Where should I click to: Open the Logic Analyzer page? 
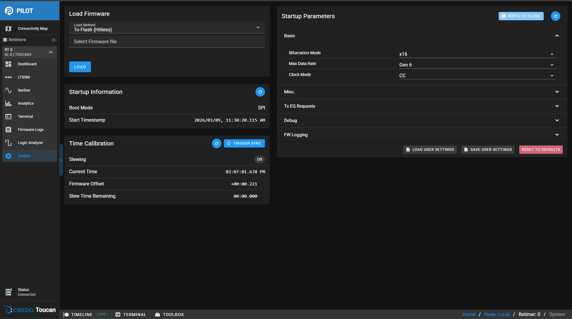30,143
